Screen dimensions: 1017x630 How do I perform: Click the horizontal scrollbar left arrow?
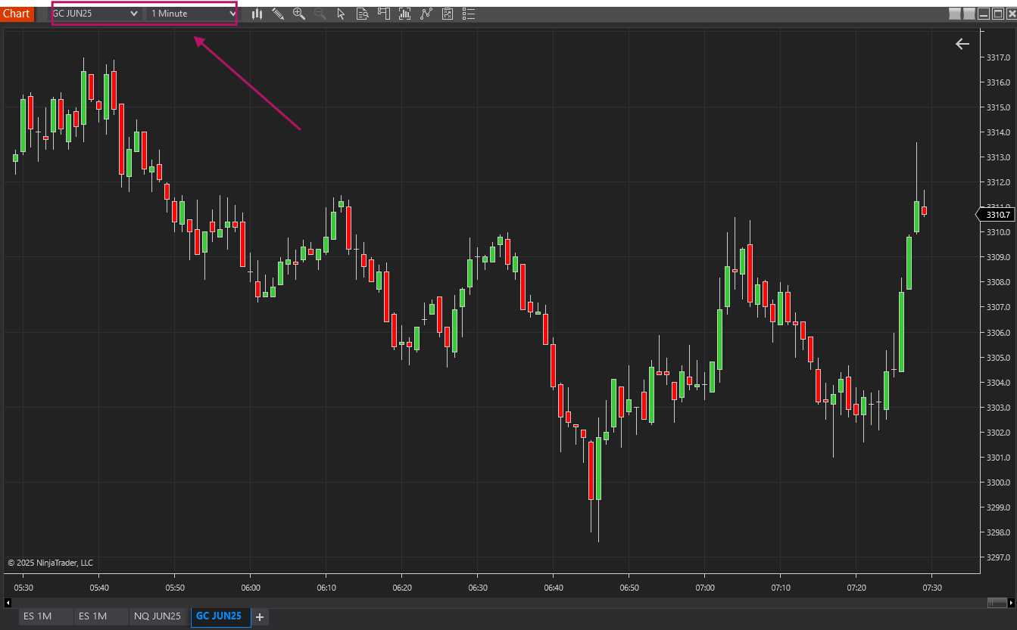coord(8,603)
